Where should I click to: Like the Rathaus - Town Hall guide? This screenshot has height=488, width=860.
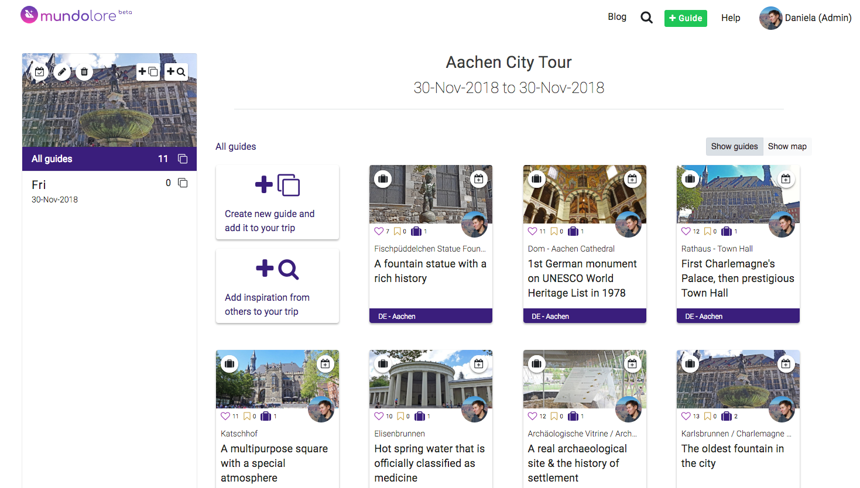coord(686,231)
